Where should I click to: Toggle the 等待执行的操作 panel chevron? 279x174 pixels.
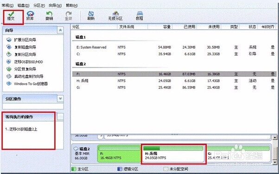61,117
